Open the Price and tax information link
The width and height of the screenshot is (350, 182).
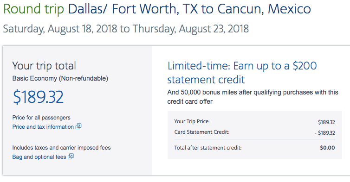(43, 127)
